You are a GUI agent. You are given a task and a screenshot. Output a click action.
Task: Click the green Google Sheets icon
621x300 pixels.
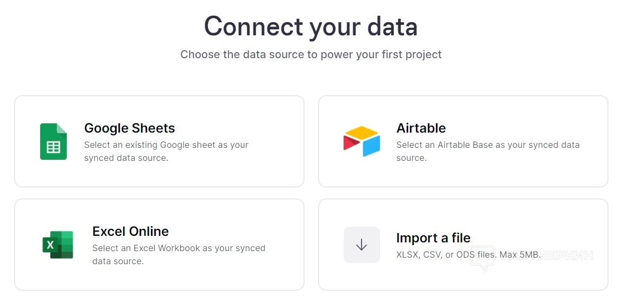coord(53,142)
